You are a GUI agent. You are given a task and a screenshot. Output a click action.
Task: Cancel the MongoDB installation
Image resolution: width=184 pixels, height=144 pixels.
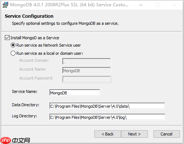pyautogui.click(x=167, y=134)
